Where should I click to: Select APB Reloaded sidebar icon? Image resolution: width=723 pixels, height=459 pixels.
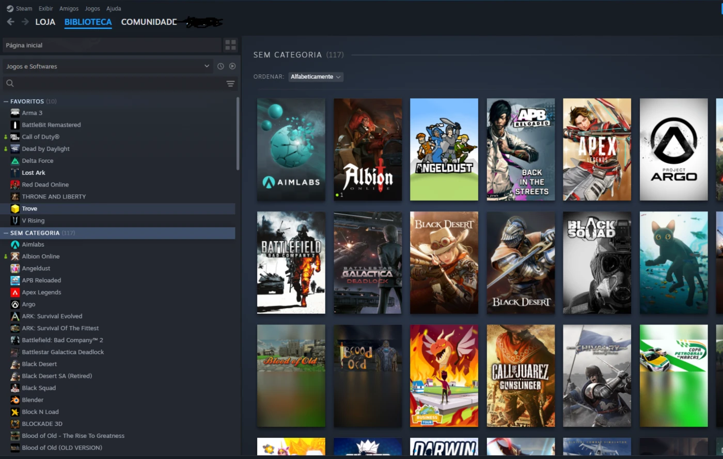pos(15,280)
